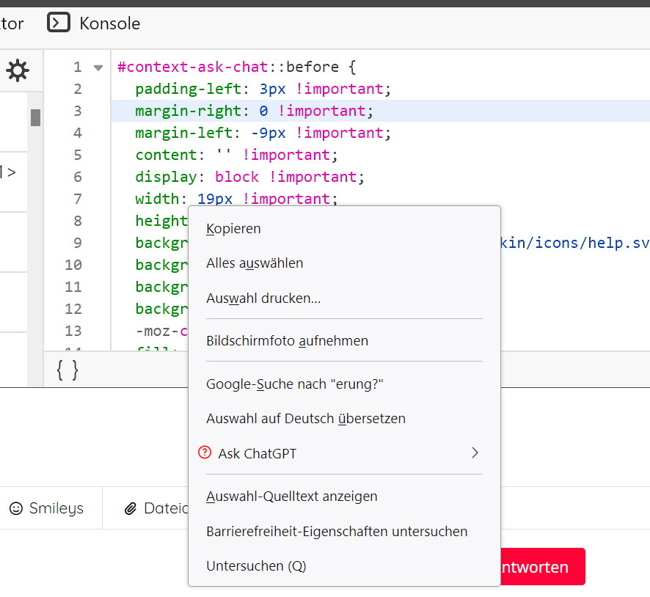Open the Smileys picker

[47, 508]
